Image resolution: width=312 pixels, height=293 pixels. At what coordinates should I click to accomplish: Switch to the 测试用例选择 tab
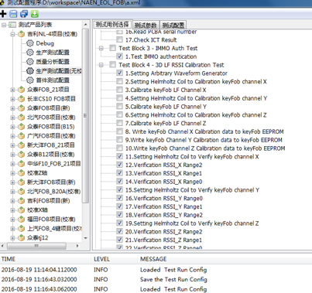tap(112, 25)
